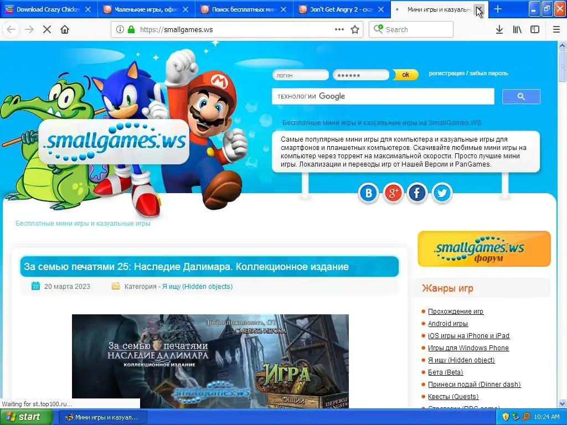Screen dimensions: 567x425
Task: Open the Бета (Beta) genre link
Action: coord(446,372)
